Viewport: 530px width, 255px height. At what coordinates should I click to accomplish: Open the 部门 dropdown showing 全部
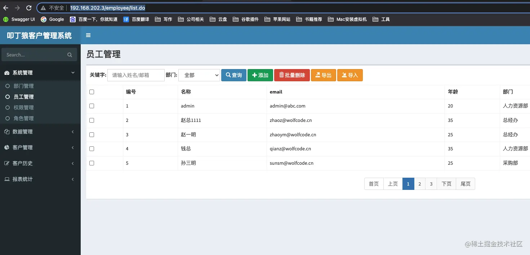pos(199,75)
